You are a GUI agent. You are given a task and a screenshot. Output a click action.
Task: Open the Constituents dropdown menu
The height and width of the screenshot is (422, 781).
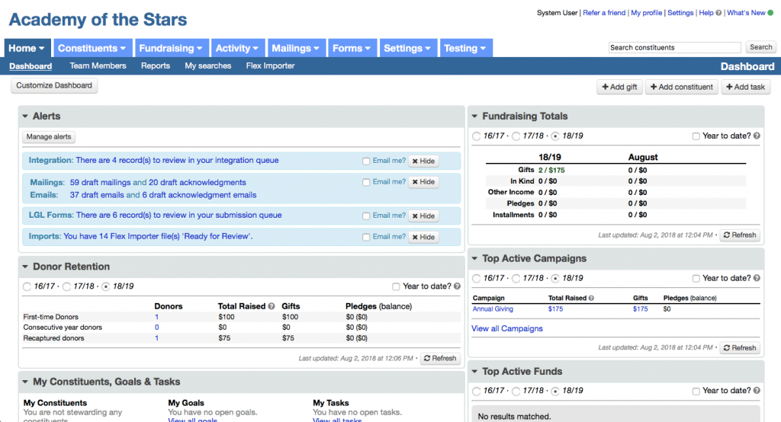(92, 48)
